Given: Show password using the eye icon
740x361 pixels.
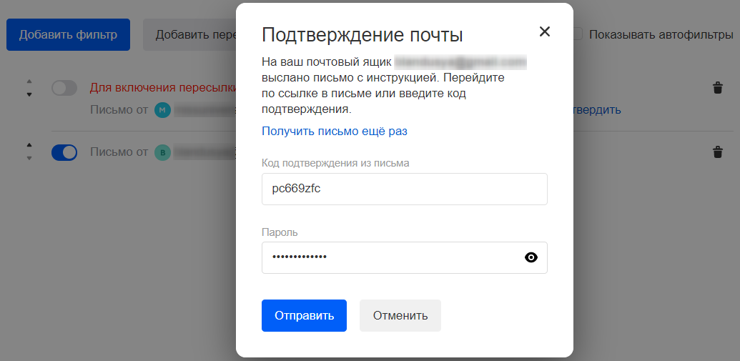Looking at the screenshot, I should (x=531, y=258).
